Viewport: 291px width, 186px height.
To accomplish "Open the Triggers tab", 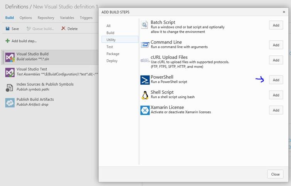I will [86, 18].
